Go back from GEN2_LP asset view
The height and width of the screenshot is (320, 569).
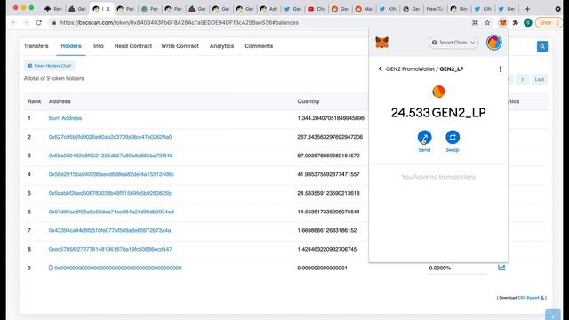(x=380, y=68)
